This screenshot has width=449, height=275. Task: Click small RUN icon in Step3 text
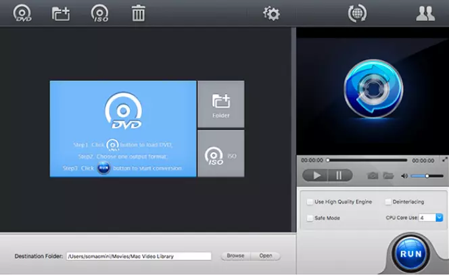tap(103, 168)
